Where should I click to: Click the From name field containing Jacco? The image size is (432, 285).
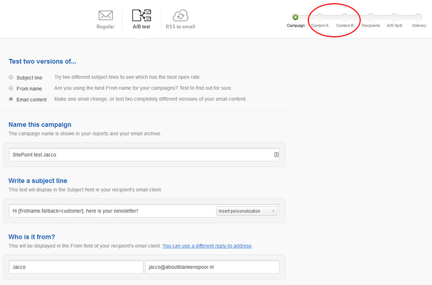coord(76,267)
